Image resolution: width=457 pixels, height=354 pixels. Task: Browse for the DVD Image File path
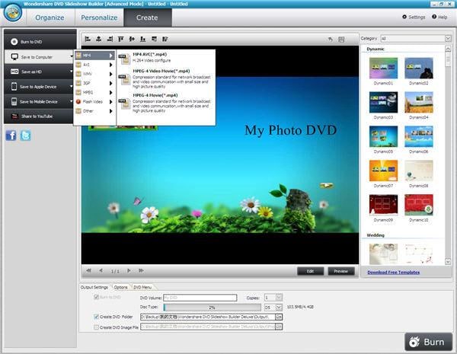(279, 327)
